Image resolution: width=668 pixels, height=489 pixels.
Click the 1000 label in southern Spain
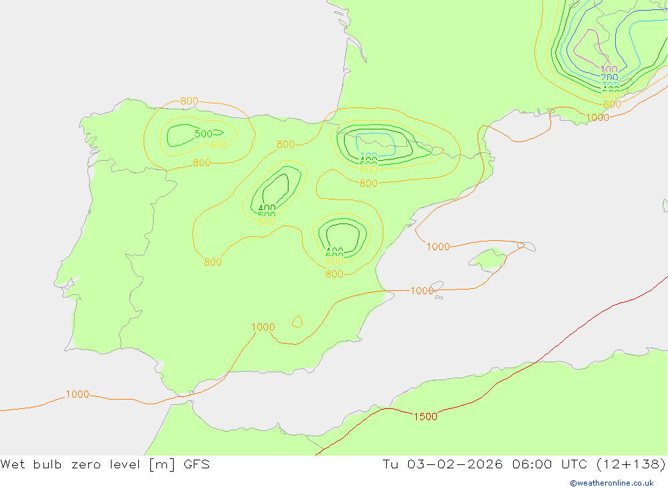point(263,328)
